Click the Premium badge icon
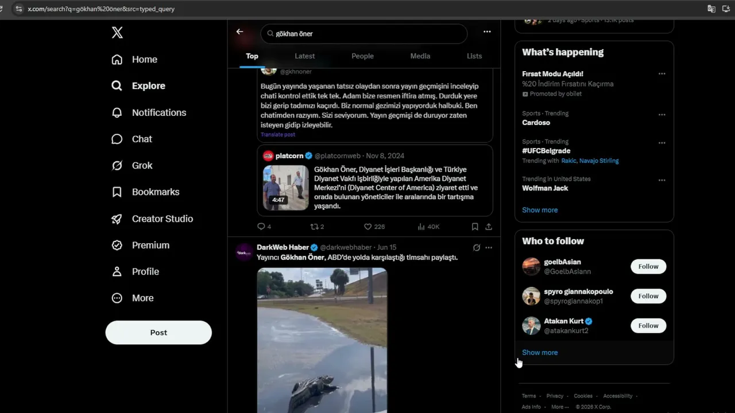The width and height of the screenshot is (735, 413). (117, 245)
